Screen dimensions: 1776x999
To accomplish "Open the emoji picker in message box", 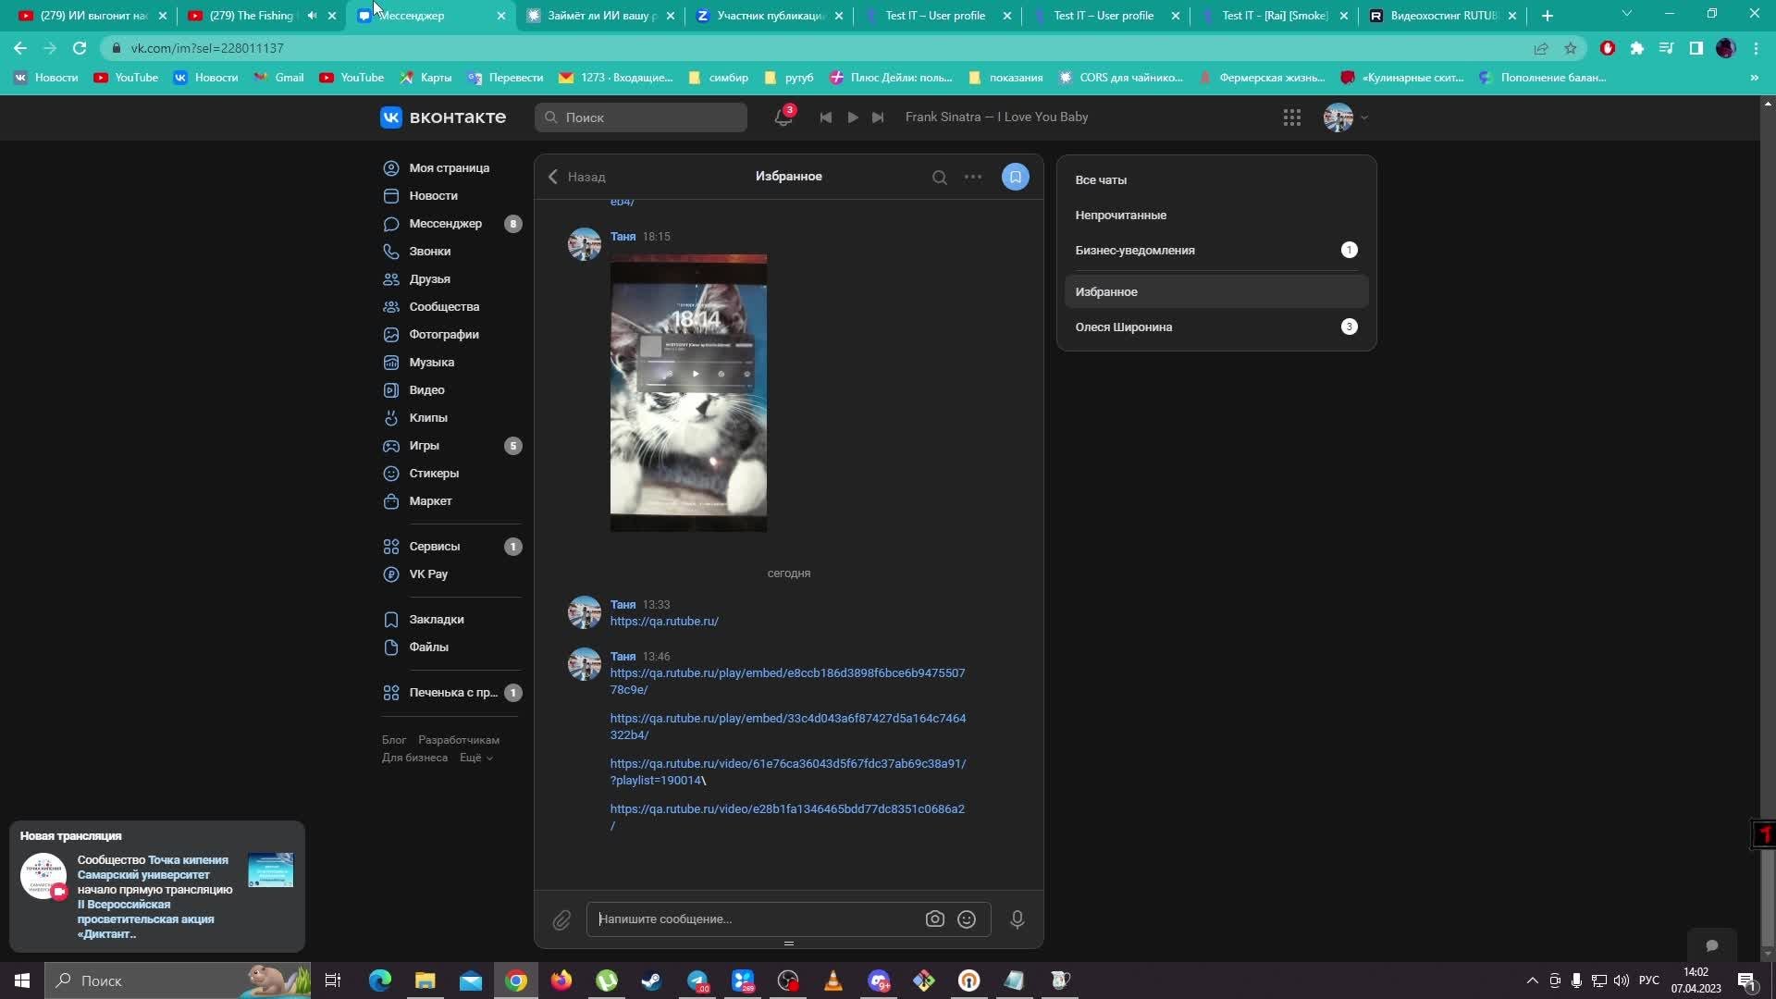I will point(967,919).
